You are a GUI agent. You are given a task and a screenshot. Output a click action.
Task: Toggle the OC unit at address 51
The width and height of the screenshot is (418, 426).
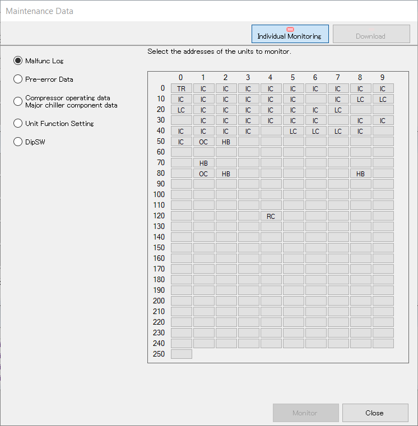coord(203,142)
